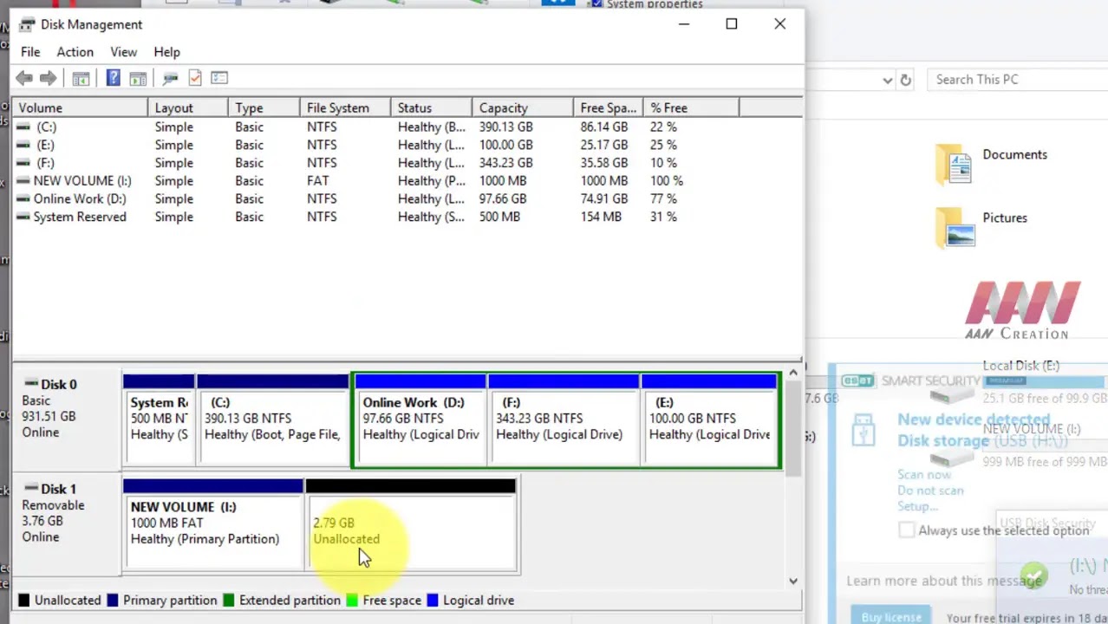Open the Action menu

pos(75,52)
